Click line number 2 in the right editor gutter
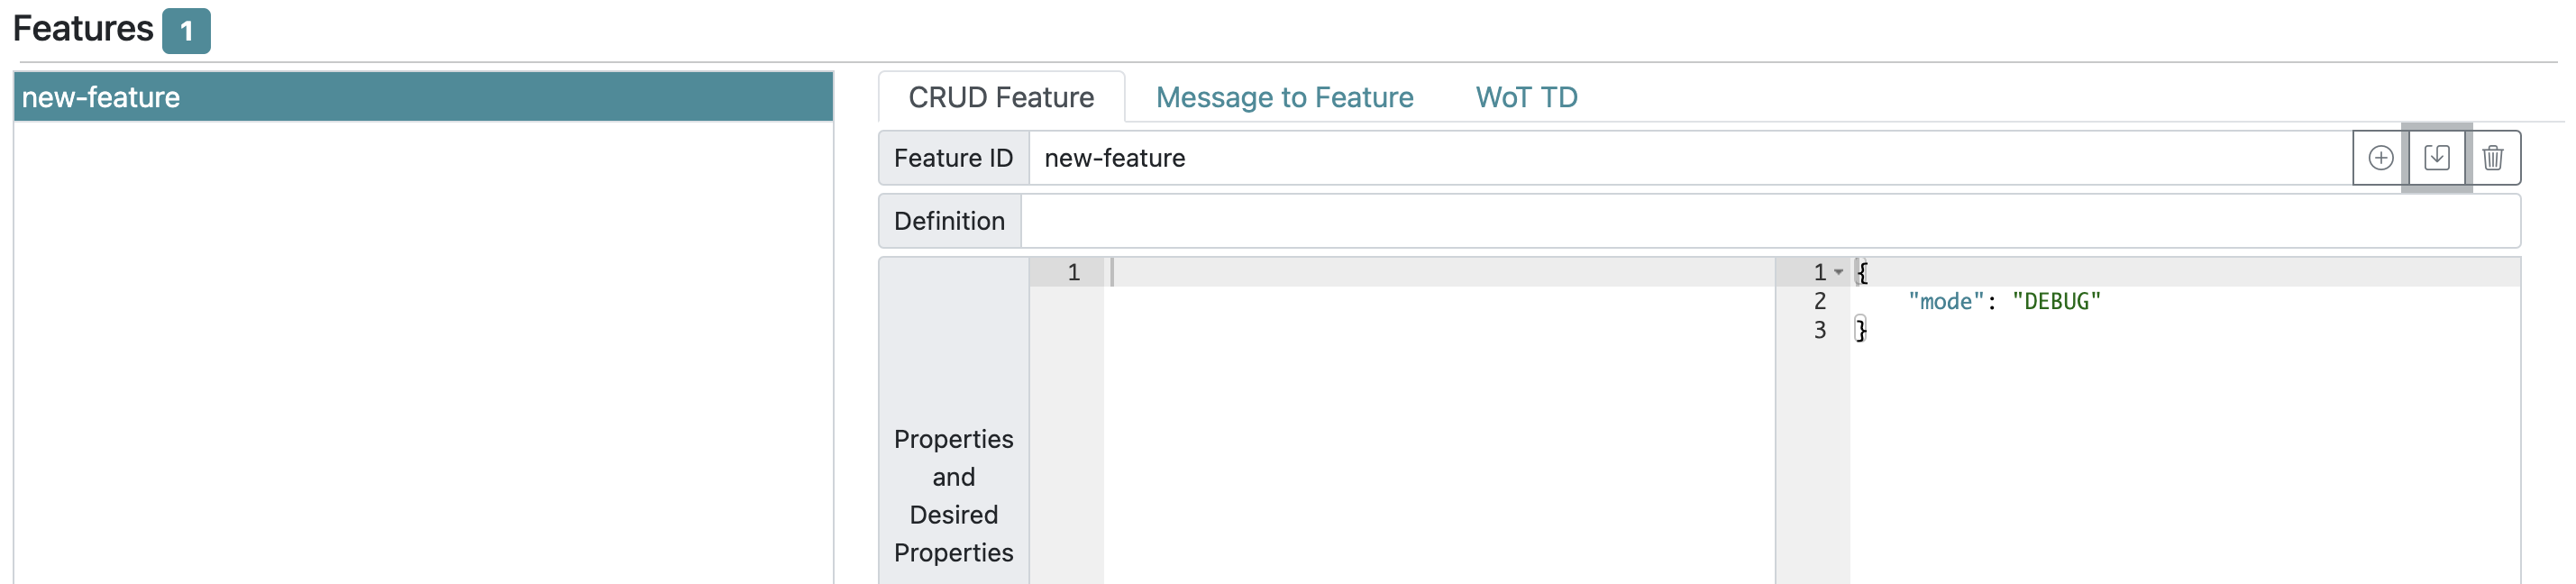 [1819, 301]
